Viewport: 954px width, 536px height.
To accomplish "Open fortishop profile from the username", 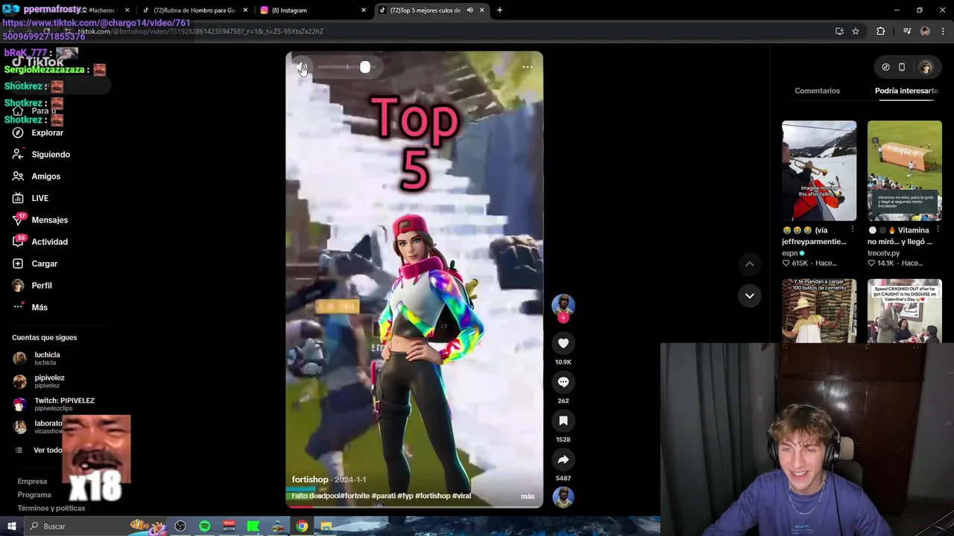I will [310, 479].
